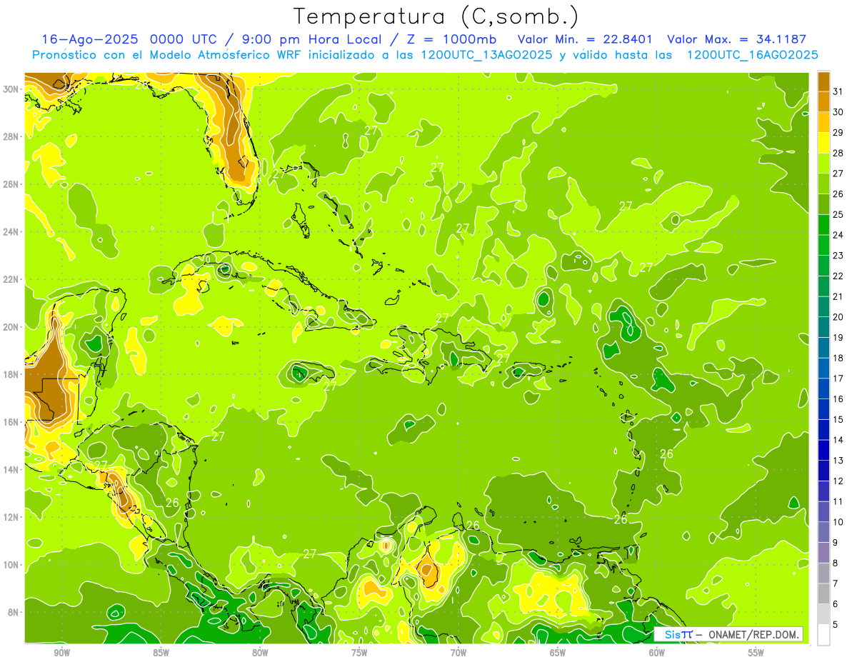The height and width of the screenshot is (662, 857).
Task: Click the '20N' latitude label
Action: coord(11,327)
